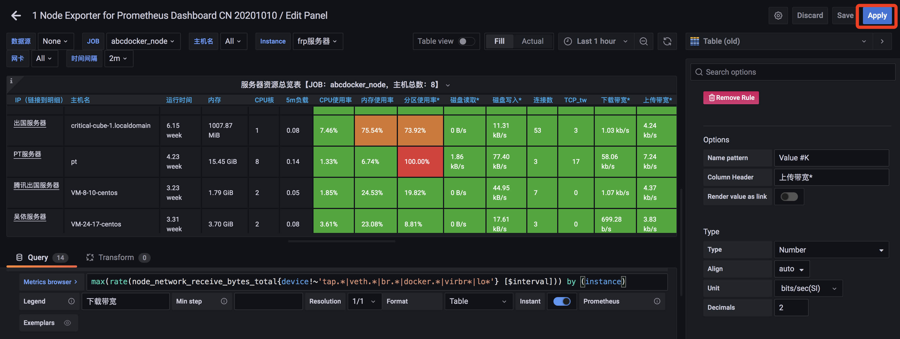Viewport: 900px width, 339px height.
Task: Click the Save button
Action: point(845,15)
